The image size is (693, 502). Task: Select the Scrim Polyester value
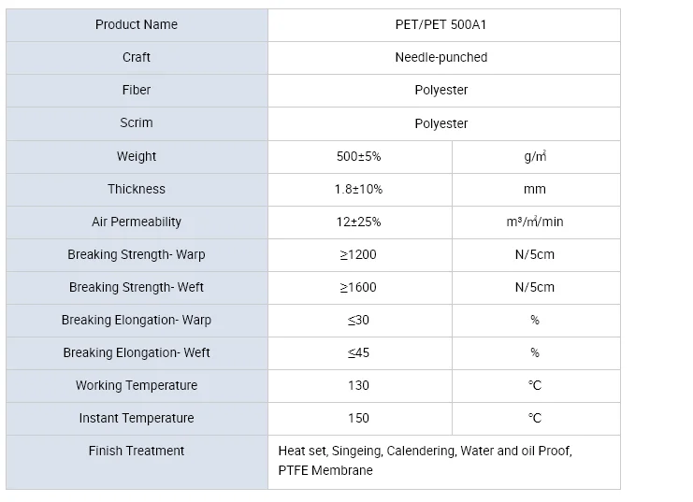[441, 123]
